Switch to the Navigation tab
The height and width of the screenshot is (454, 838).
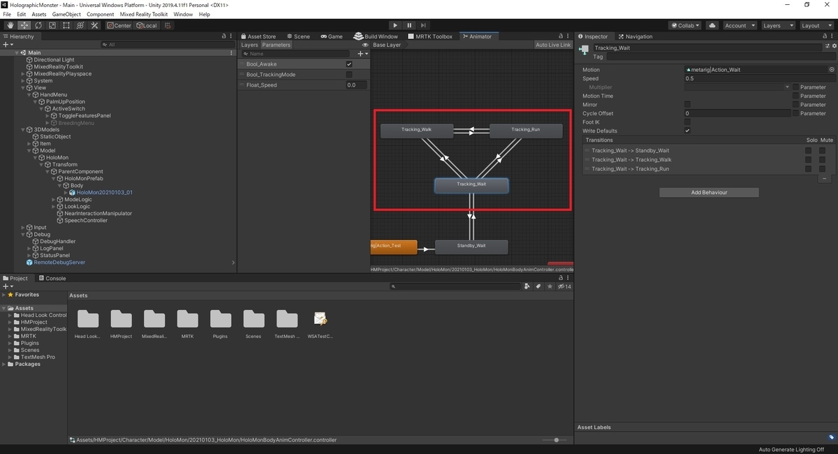(634, 36)
